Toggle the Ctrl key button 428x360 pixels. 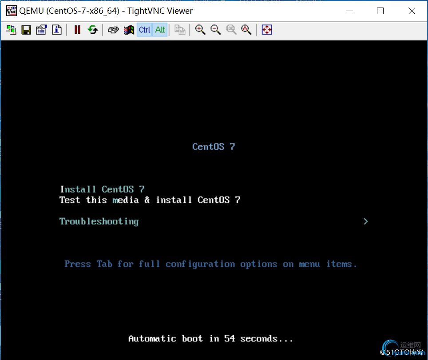point(144,30)
